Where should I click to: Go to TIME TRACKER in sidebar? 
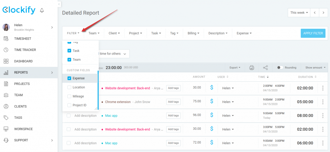click(x=25, y=50)
